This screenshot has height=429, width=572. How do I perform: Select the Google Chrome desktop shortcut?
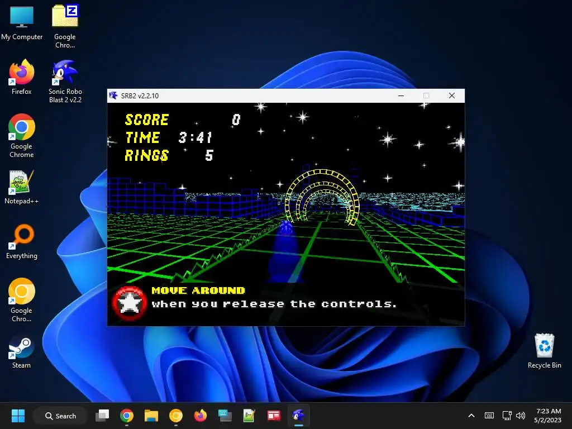pyautogui.click(x=22, y=136)
